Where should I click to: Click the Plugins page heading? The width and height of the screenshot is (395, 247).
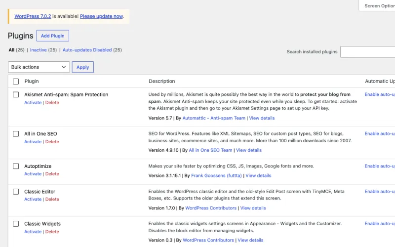(x=20, y=36)
